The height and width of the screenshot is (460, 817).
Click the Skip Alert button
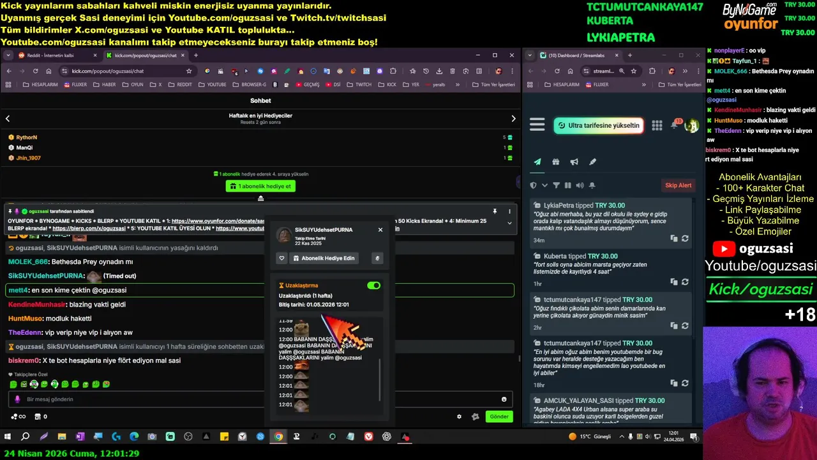pos(678,185)
